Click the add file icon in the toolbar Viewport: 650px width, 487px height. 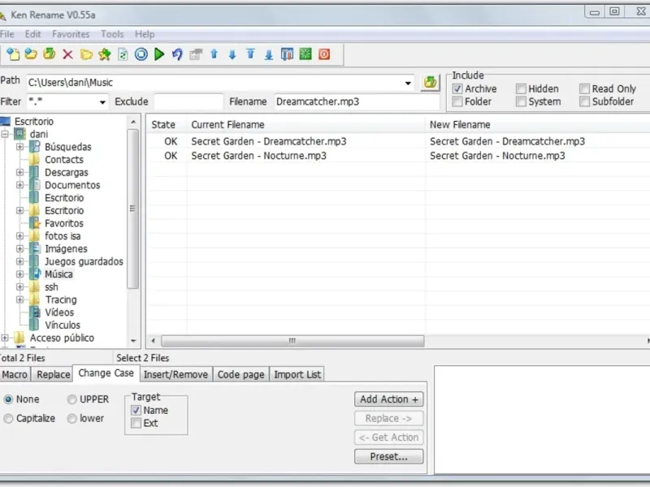[x=13, y=54]
